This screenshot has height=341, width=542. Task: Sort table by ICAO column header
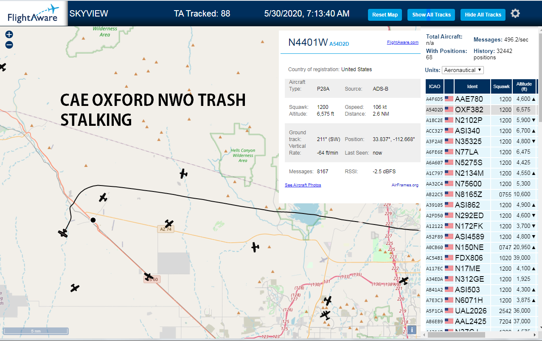(x=435, y=86)
